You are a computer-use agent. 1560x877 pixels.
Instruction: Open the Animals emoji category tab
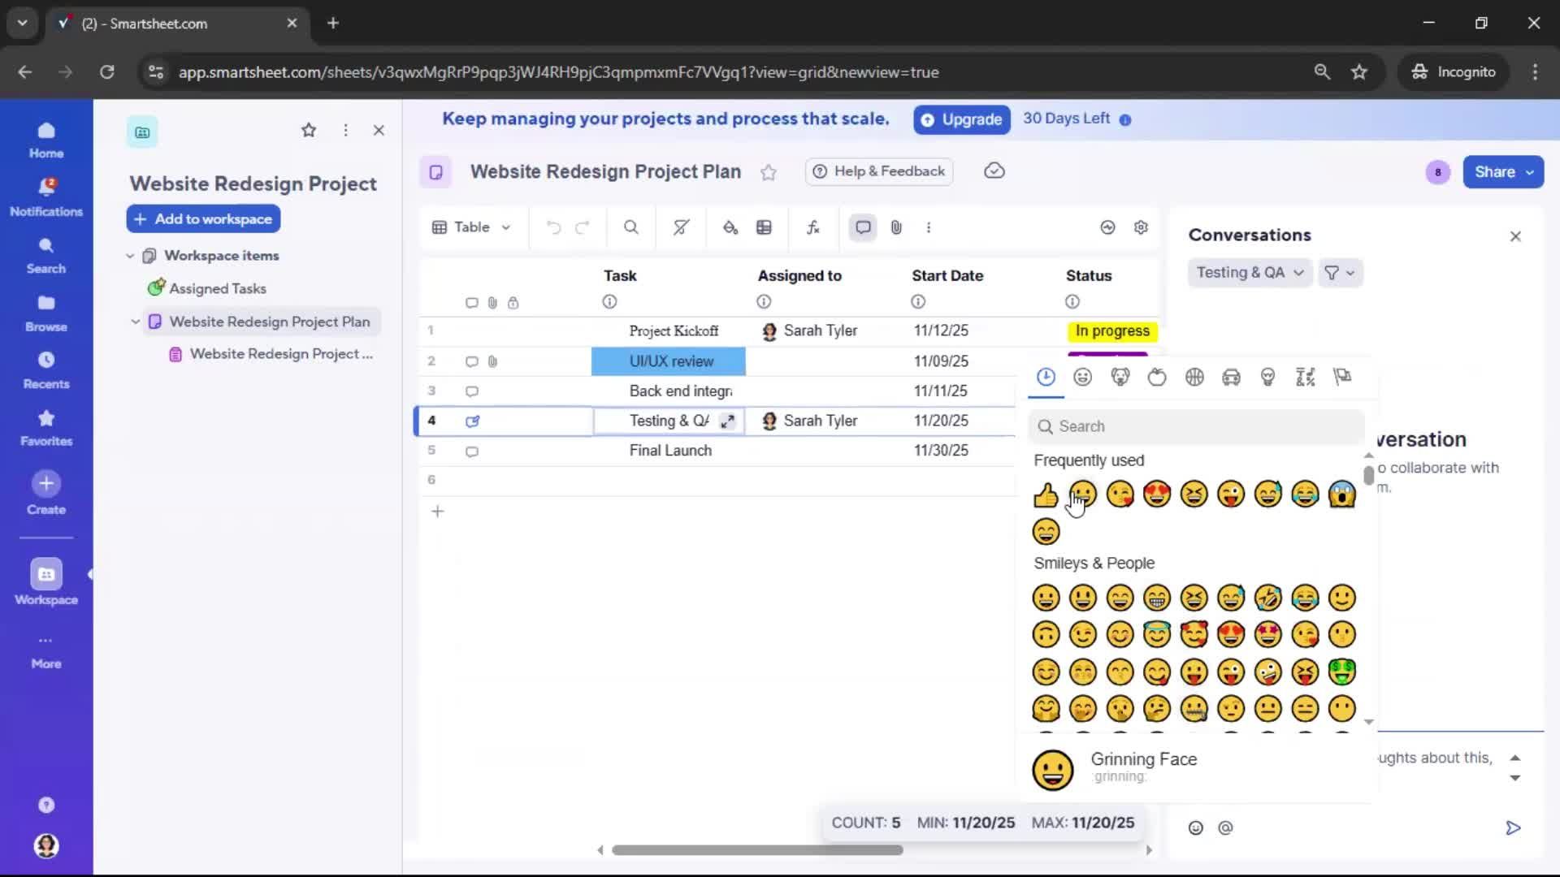[x=1120, y=377]
